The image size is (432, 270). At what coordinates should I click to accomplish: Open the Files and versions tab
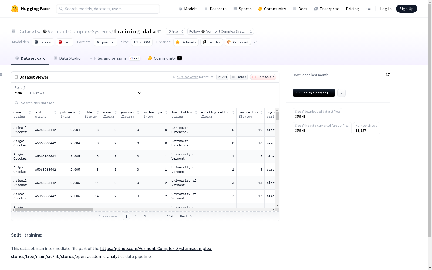pyautogui.click(x=114, y=58)
